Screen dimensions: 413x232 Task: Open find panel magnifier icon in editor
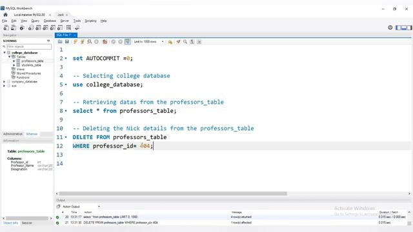[185, 42]
